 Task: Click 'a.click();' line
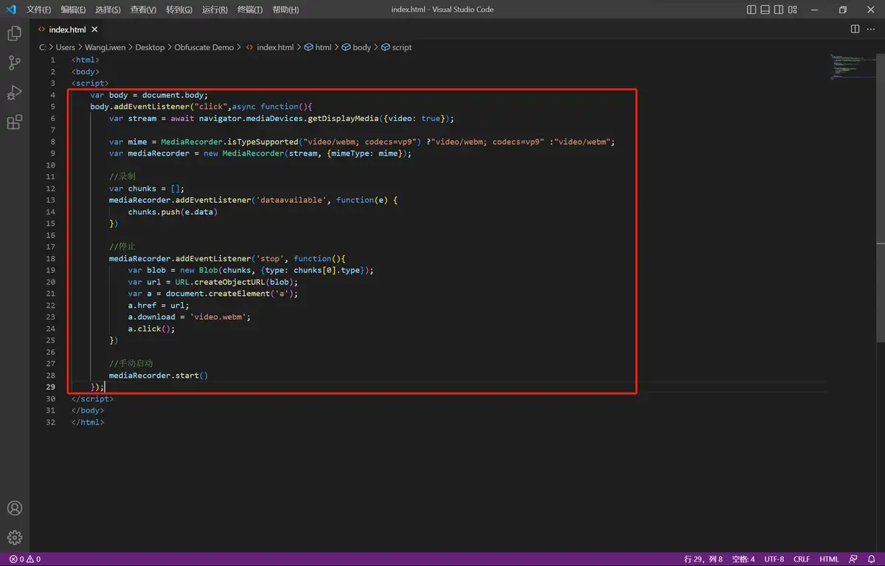pyautogui.click(x=152, y=328)
